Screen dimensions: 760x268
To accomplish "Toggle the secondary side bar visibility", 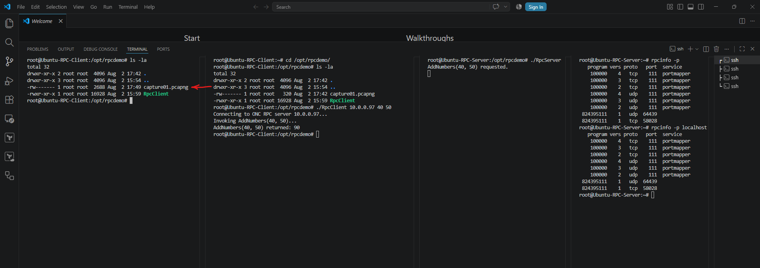I will (x=701, y=7).
